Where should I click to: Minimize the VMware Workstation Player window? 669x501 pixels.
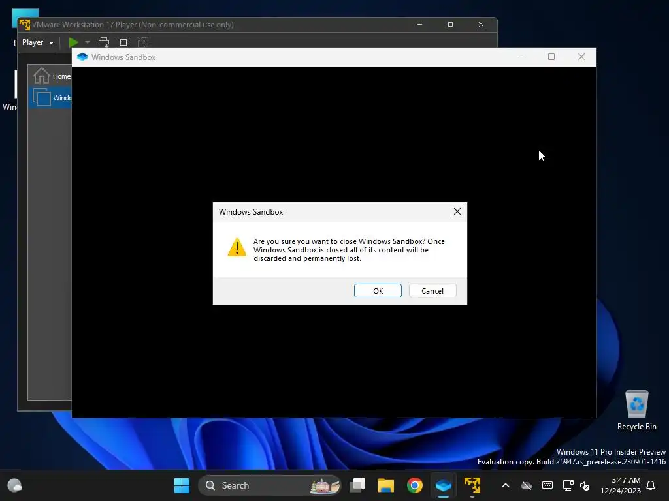[x=419, y=24]
